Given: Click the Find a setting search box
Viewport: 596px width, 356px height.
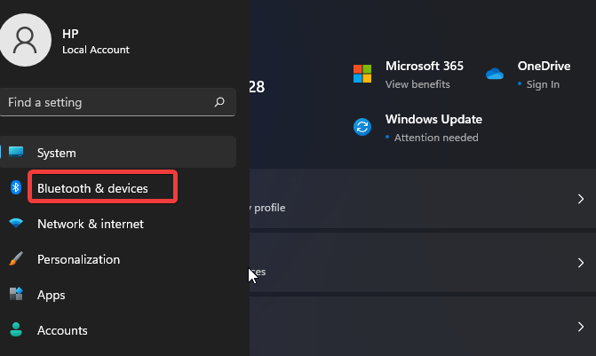Looking at the screenshot, I should click(107, 102).
